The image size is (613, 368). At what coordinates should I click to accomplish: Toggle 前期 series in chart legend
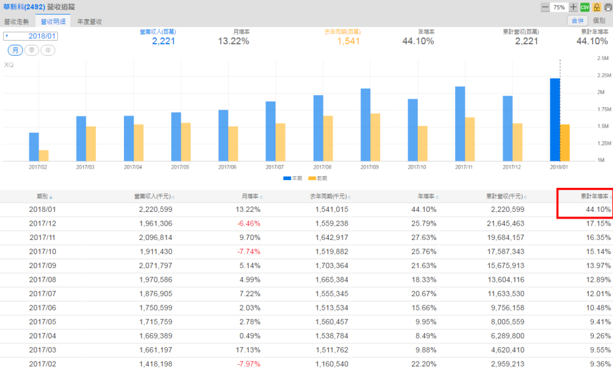tap(317, 178)
